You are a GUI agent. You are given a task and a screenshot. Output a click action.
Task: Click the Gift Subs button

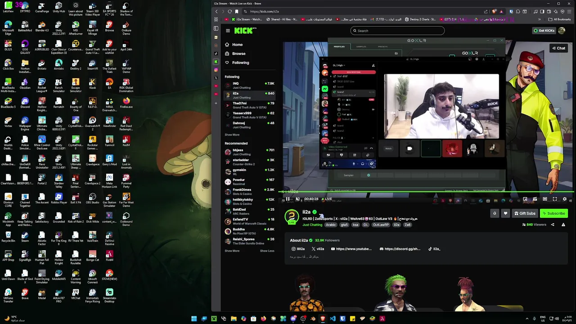[525, 213]
